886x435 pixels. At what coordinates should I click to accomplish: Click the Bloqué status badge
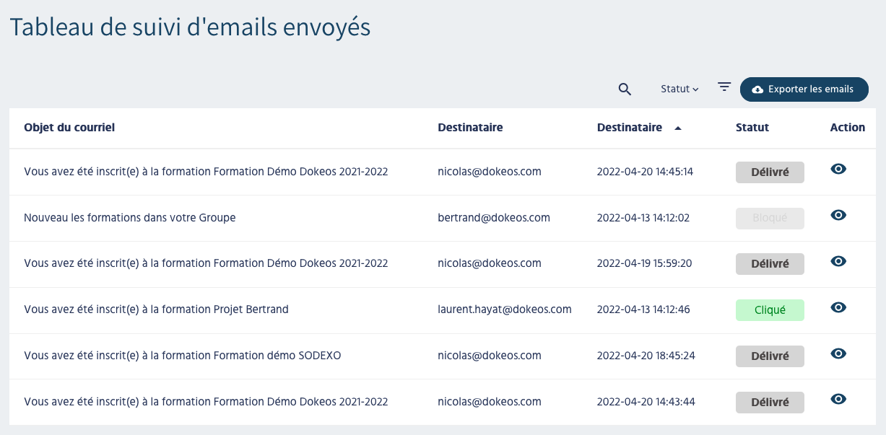tap(769, 218)
